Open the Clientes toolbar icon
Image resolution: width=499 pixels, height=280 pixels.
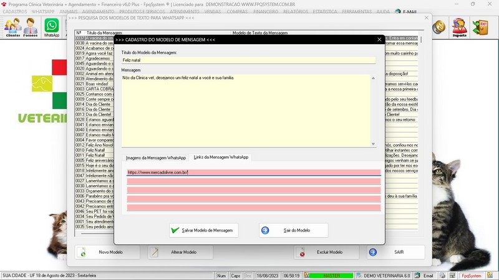tap(12, 26)
